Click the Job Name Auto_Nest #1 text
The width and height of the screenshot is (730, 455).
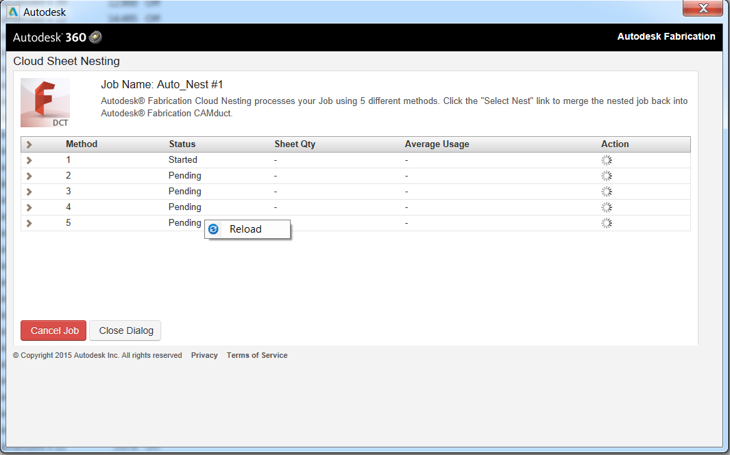[162, 85]
